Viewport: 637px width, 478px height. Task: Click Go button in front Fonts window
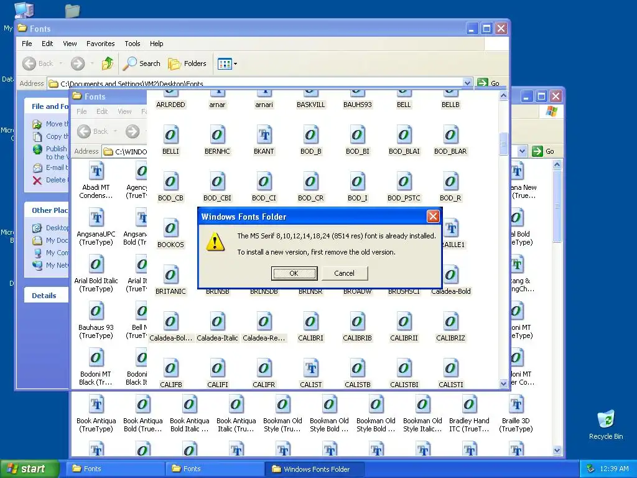[489, 83]
